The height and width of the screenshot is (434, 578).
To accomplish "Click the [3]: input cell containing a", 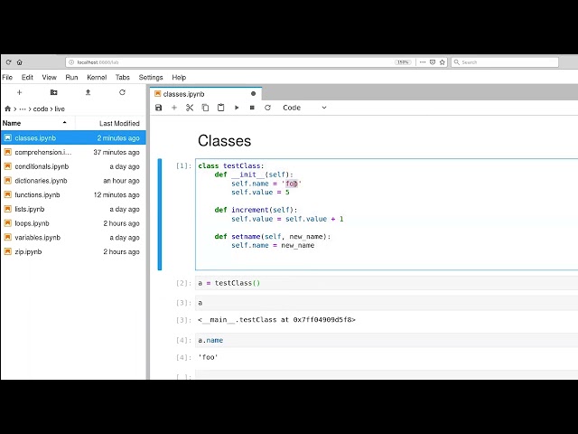I will [387, 303].
